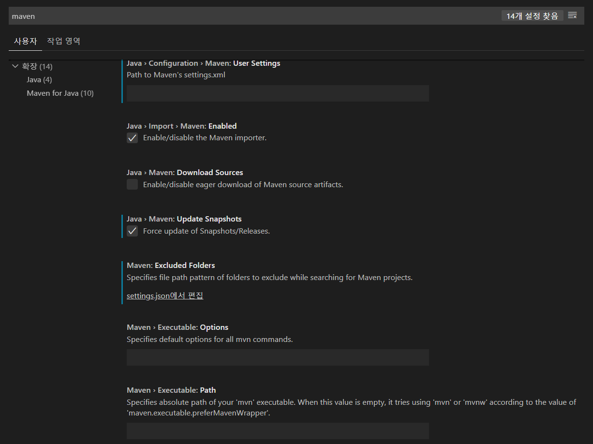Viewport: 593px width, 444px height.
Task: Click the Maven: User Settings title
Action: pyautogui.click(x=204, y=63)
